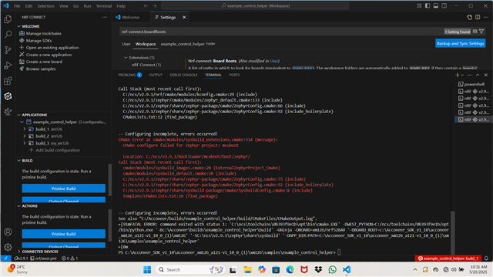The width and height of the screenshot is (493, 277).
Task: Close the Settings tab
Action: (184, 17)
